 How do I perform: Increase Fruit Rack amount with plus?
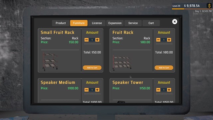coord(169,40)
